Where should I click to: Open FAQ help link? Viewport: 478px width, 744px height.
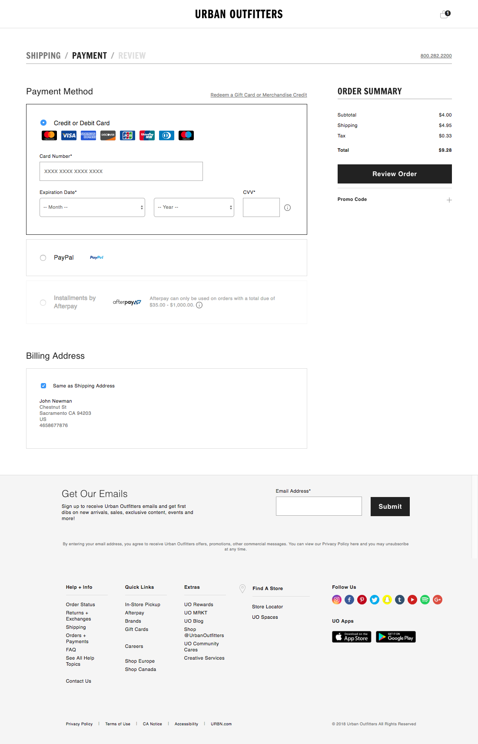click(71, 650)
